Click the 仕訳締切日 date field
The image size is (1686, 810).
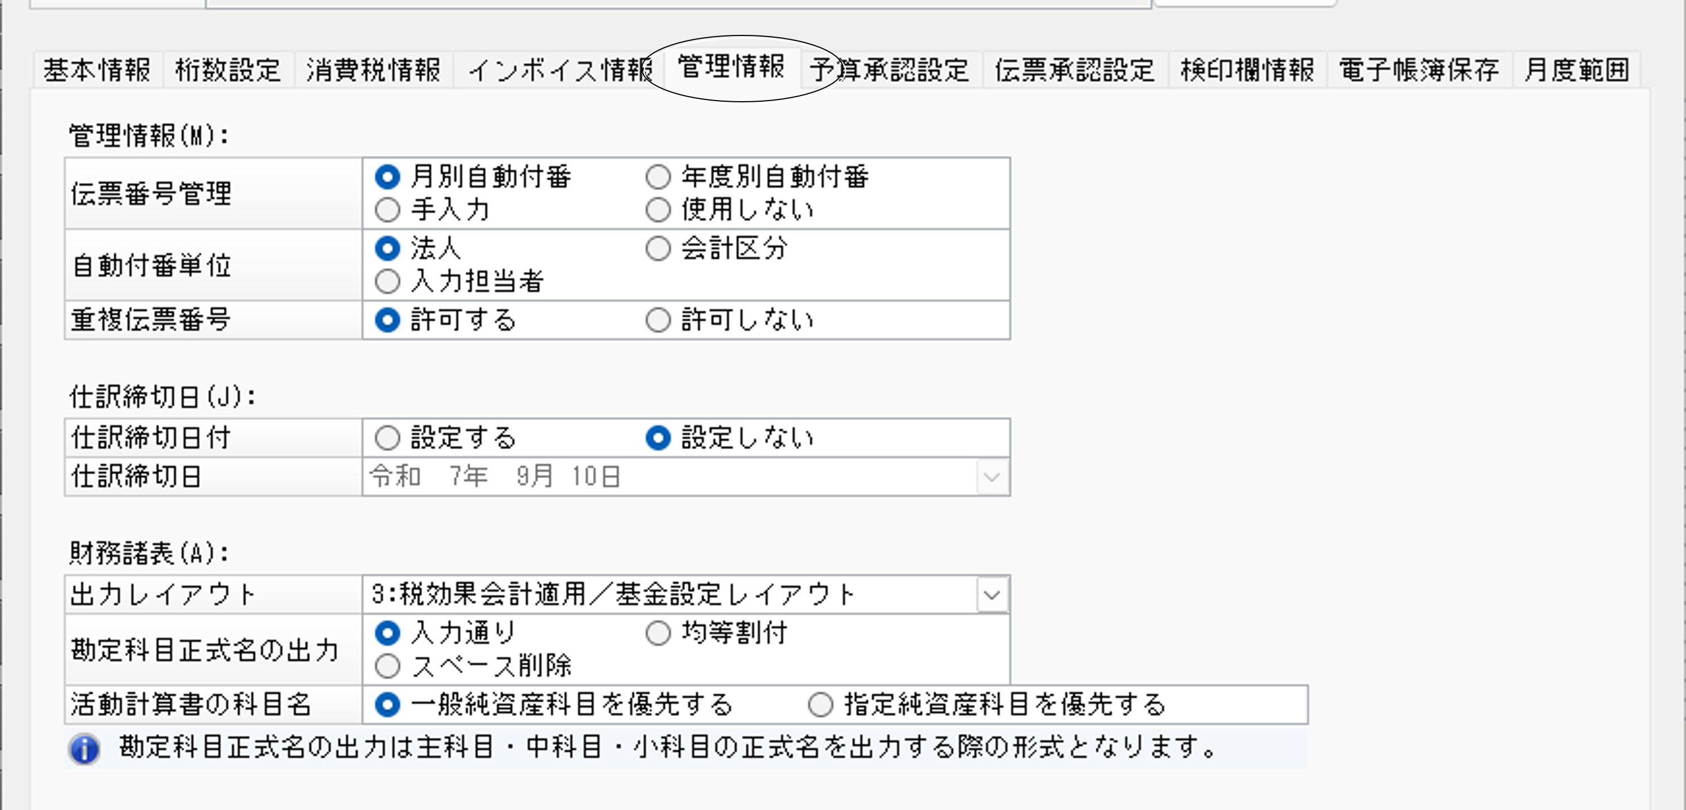click(x=686, y=477)
